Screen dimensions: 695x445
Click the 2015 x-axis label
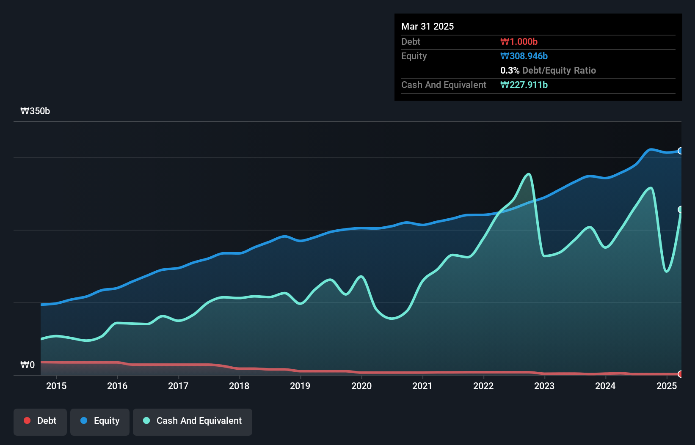[x=56, y=386]
